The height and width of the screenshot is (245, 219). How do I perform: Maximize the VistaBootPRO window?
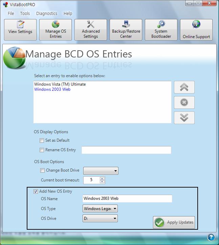[198, 3]
